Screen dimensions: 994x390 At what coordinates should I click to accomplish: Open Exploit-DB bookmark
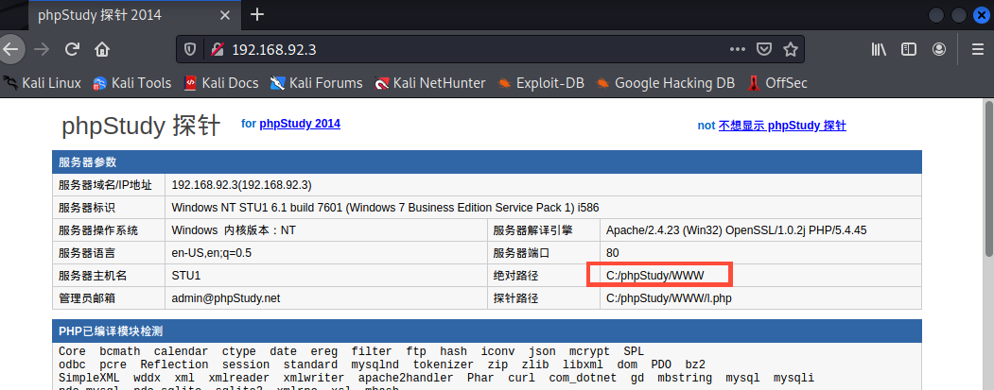click(x=541, y=83)
